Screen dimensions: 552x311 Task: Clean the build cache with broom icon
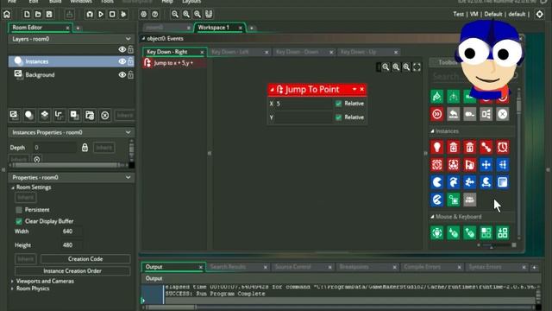(x=123, y=15)
